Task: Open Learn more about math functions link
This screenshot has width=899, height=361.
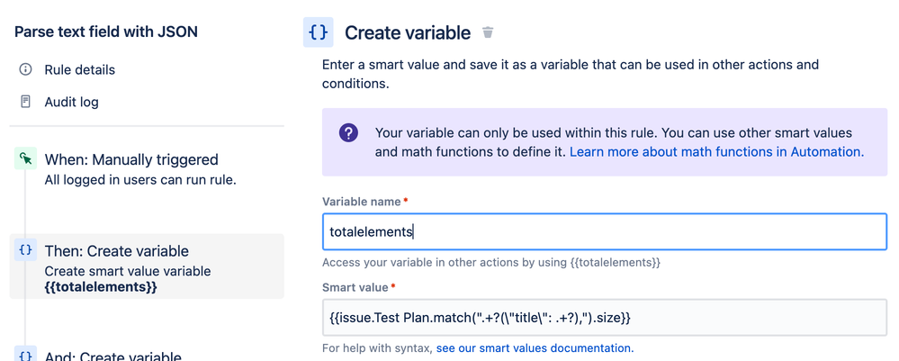Action: tap(716, 152)
